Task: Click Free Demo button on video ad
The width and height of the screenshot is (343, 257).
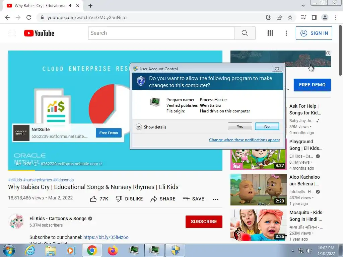Action: 109,133
